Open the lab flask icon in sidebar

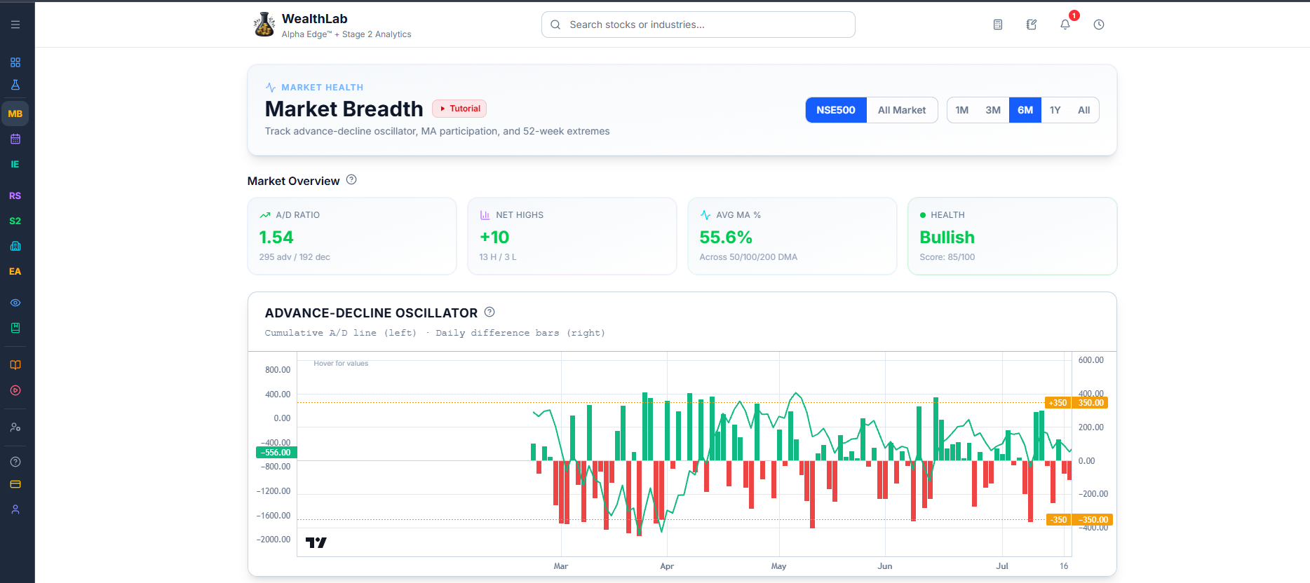(15, 85)
